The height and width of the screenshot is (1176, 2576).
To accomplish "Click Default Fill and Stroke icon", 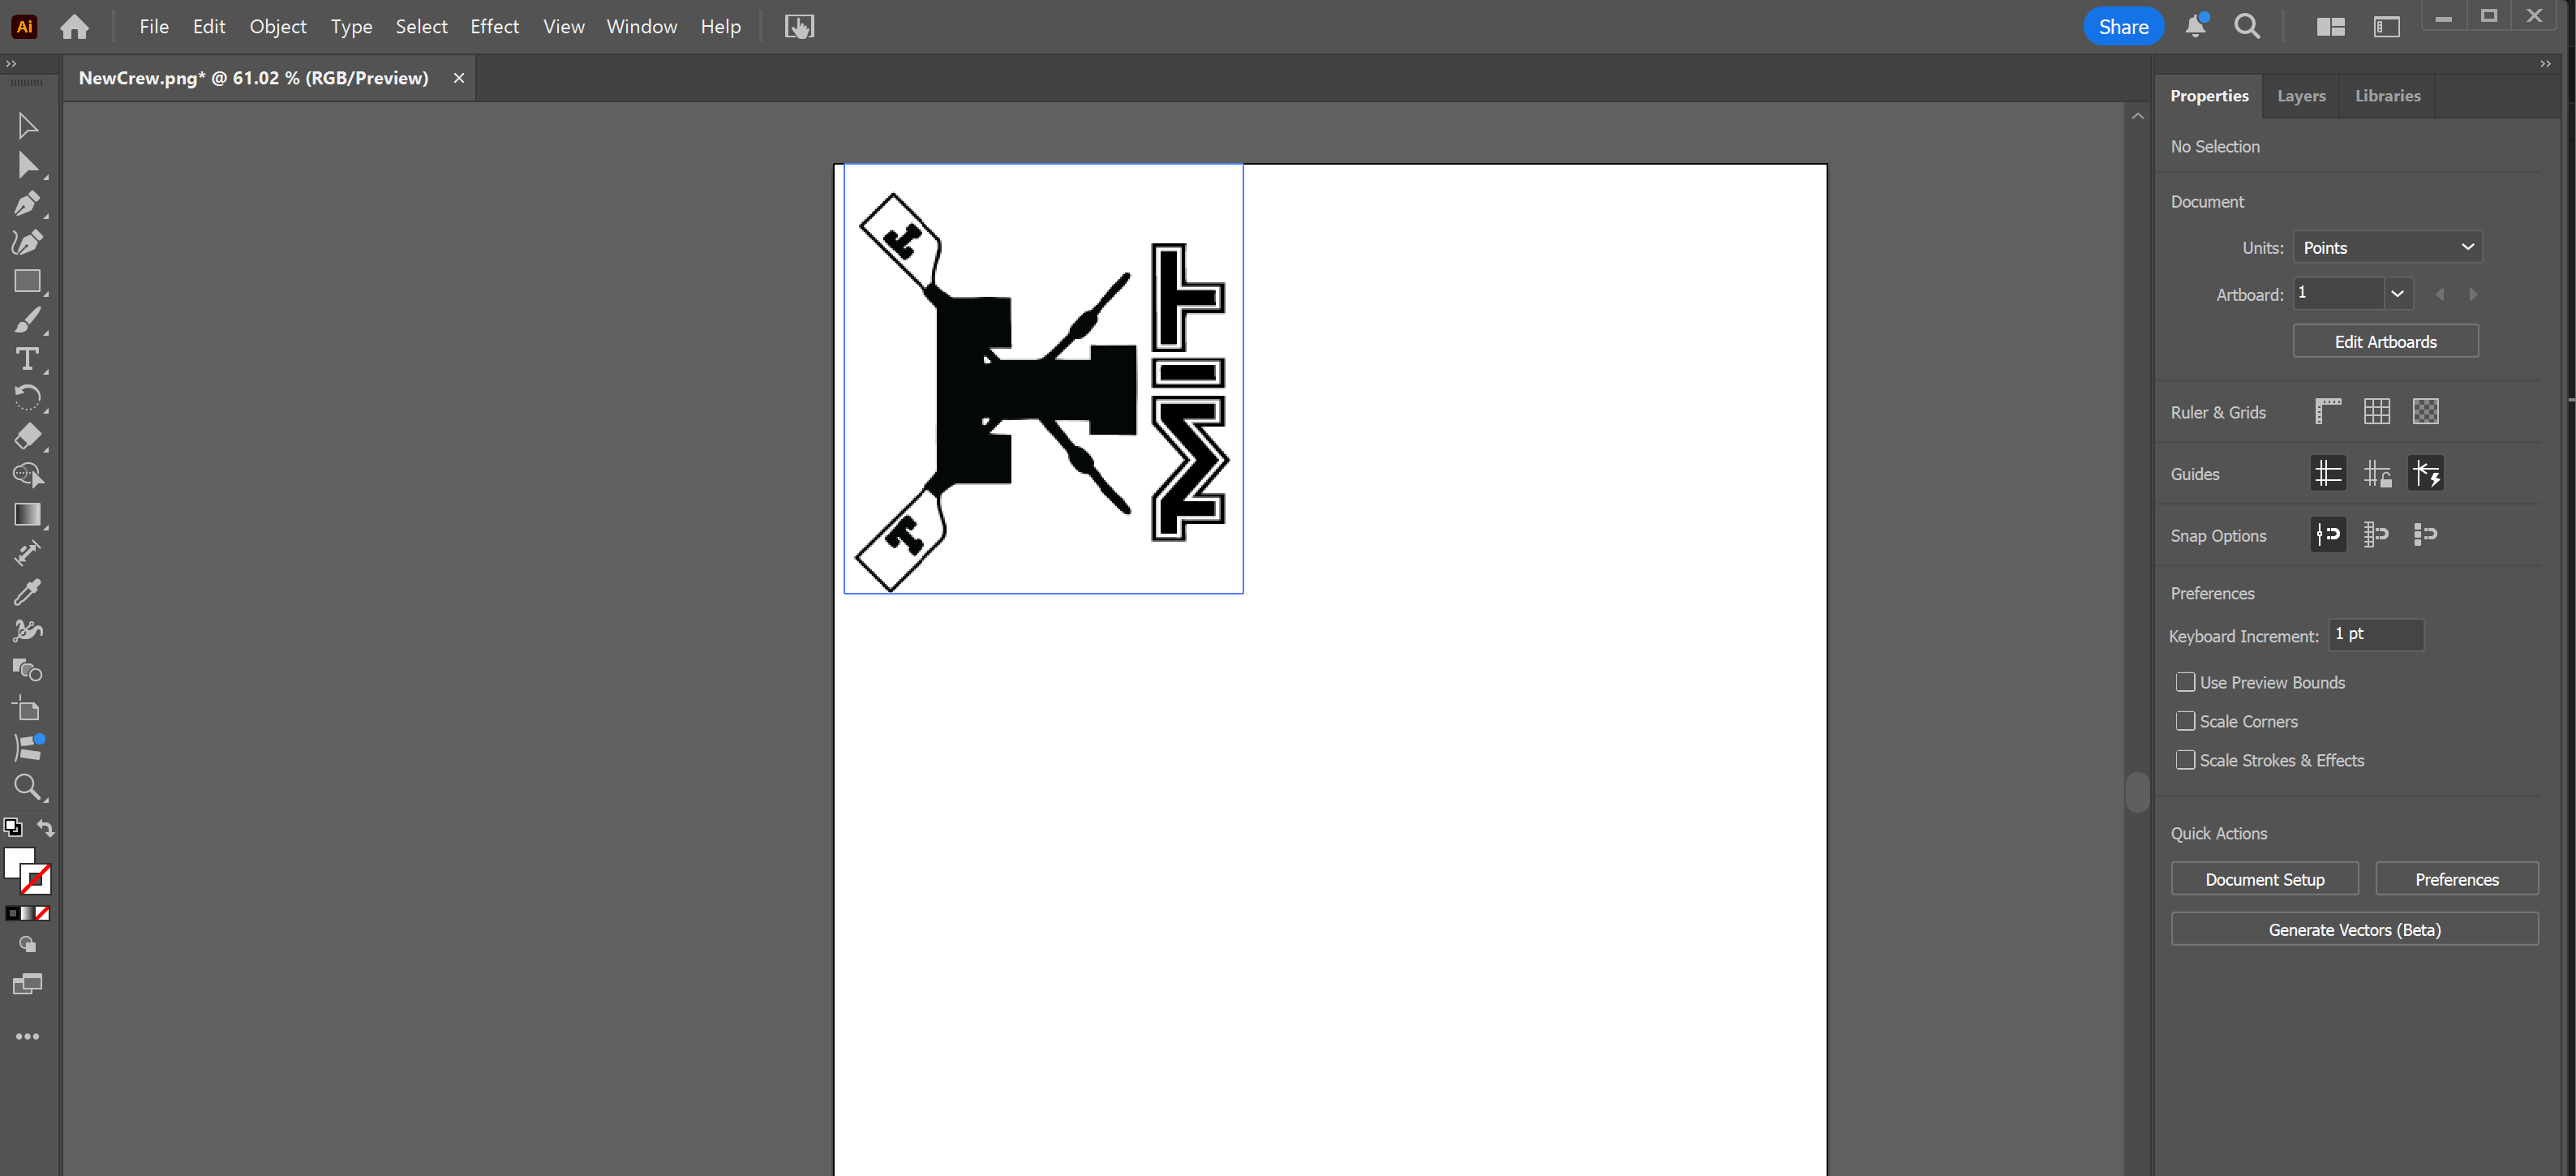I will pyautogui.click(x=13, y=827).
